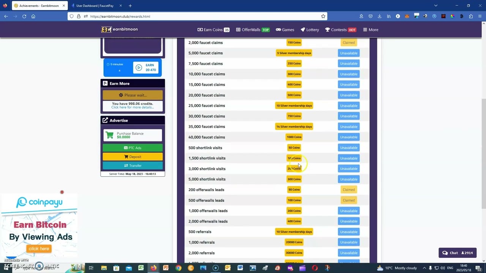Click Unavailable button for 5,000 faucet claims
Screen dimensions: 486x273
click(349, 53)
